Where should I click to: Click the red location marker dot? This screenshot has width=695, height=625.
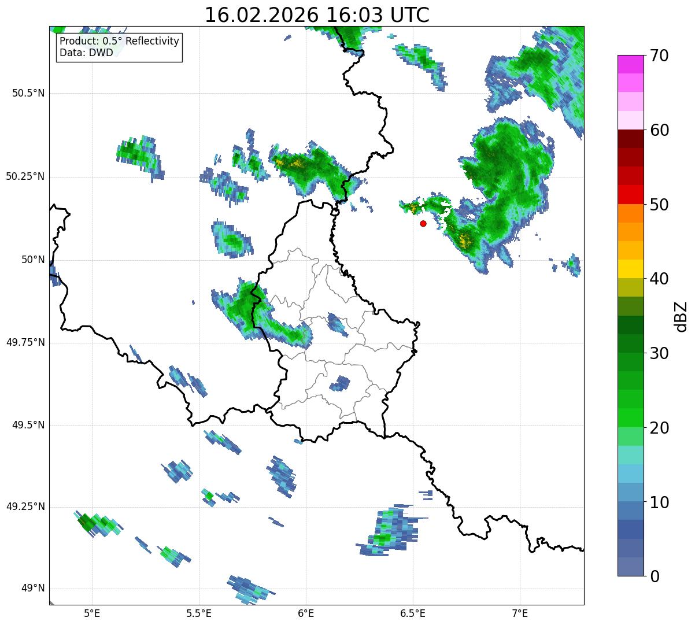[x=423, y=223]
